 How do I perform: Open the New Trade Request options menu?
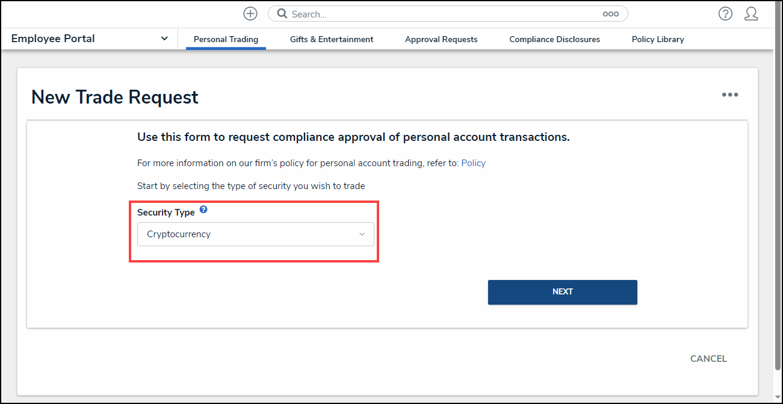730,95
